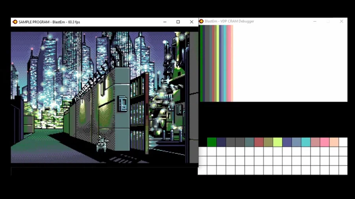355x199 pixels.
Task: Pick the gray swatch beside the navy swatch
Action: [x=230, y=142]
